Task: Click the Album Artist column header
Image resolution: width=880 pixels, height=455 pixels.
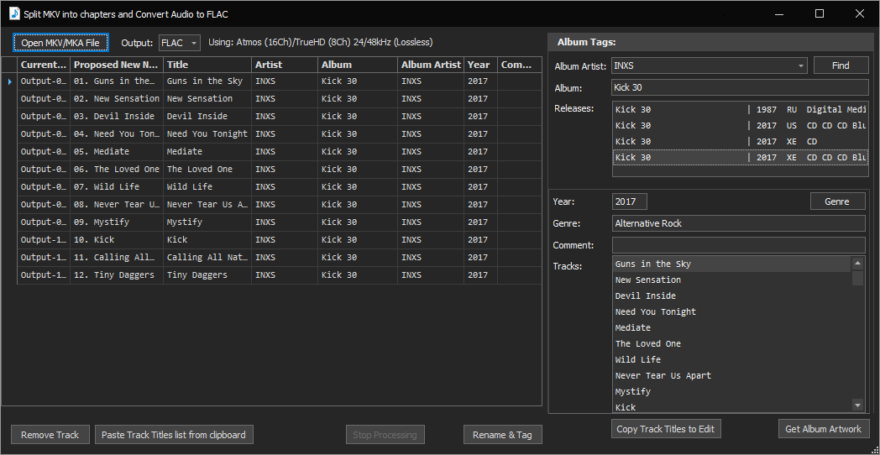Action: tap(431, 65)
